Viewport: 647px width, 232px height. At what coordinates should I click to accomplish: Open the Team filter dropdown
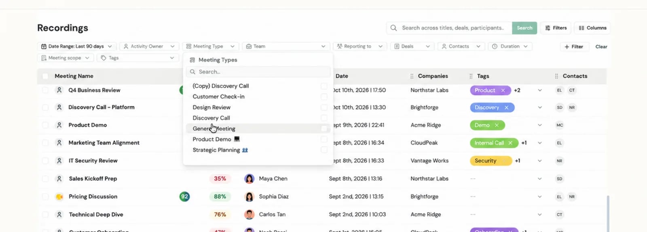pos(286,46)
